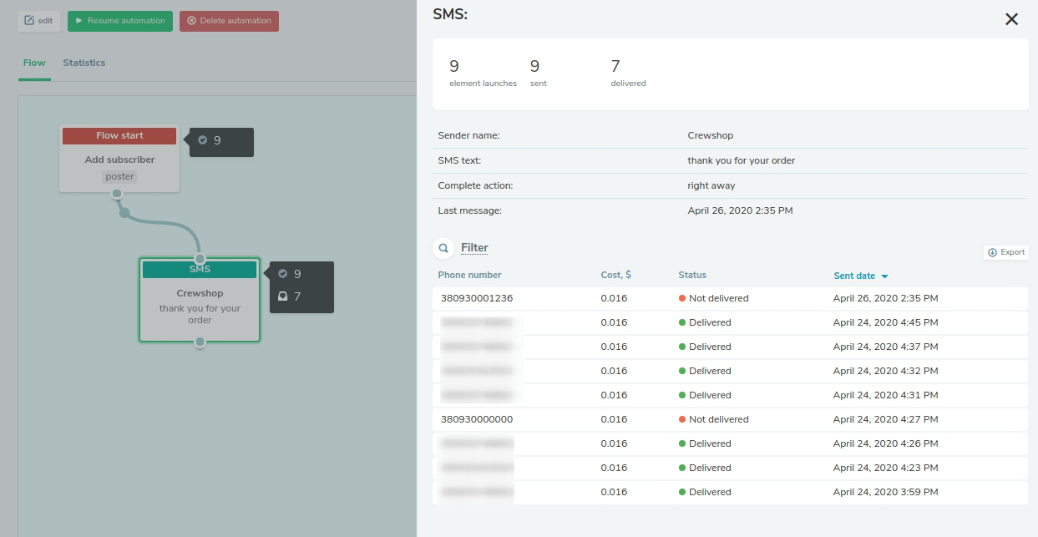
Task: Select the Flow tab
Action: [x=34, y=62]
